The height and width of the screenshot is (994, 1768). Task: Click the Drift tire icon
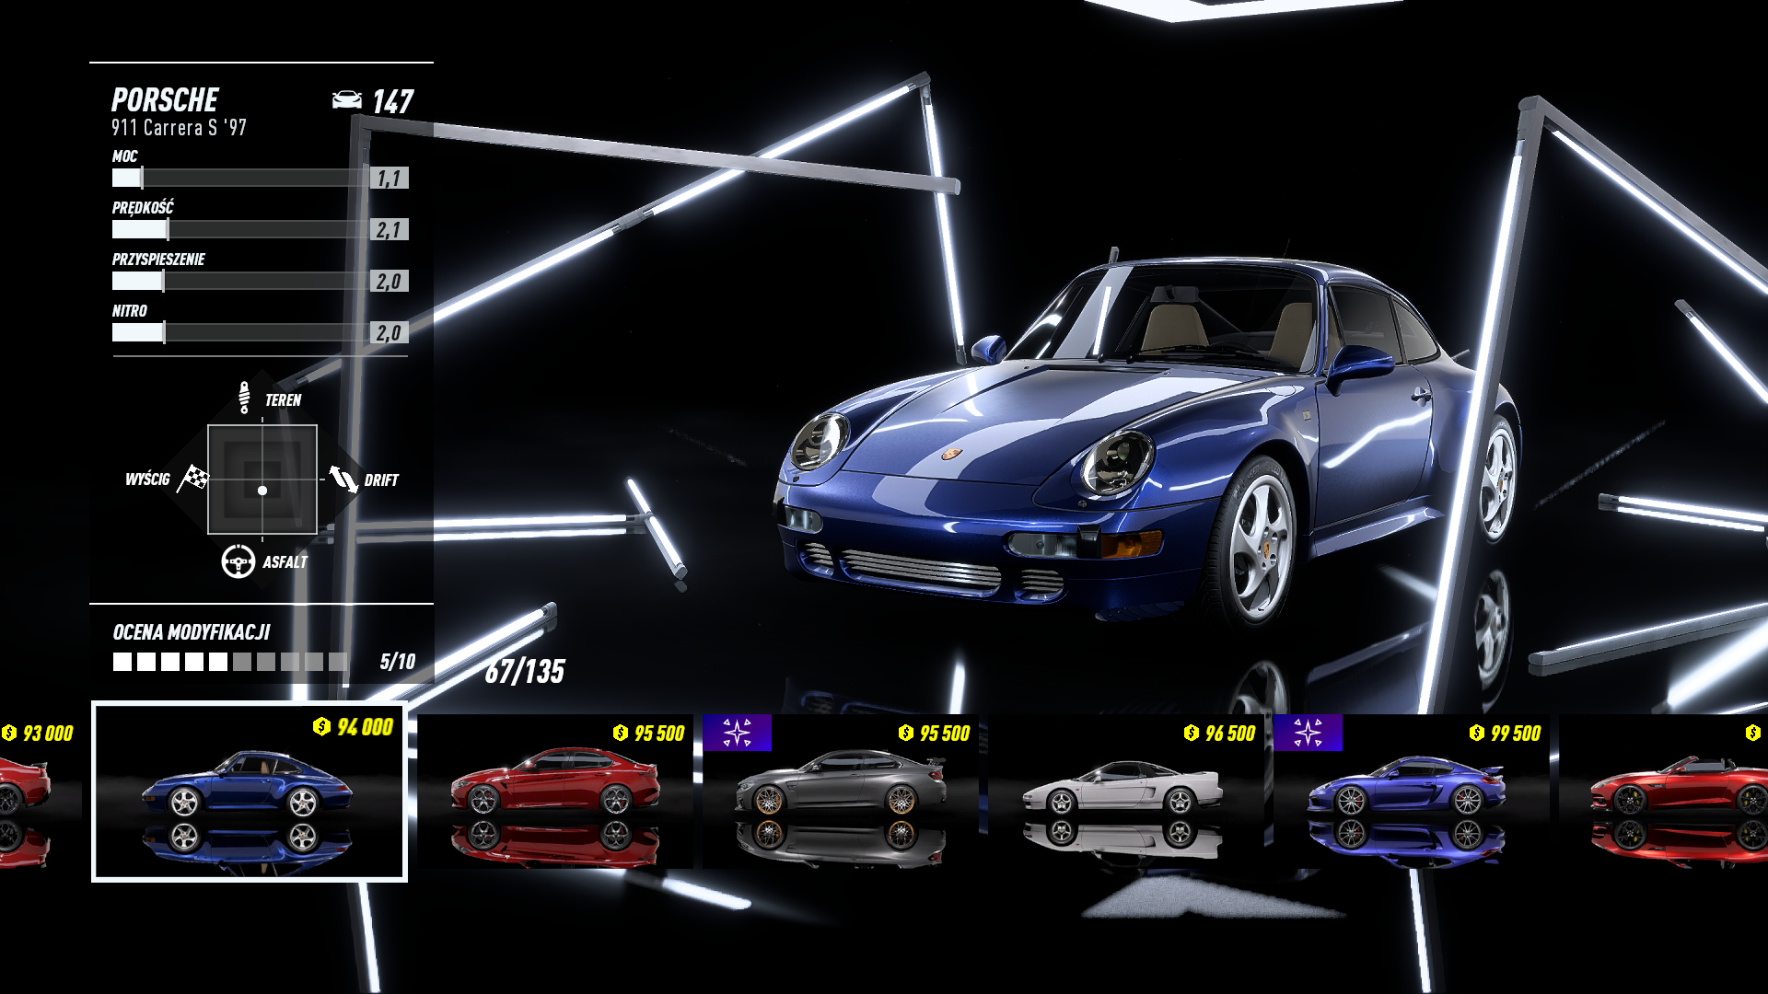coord(343,479)
